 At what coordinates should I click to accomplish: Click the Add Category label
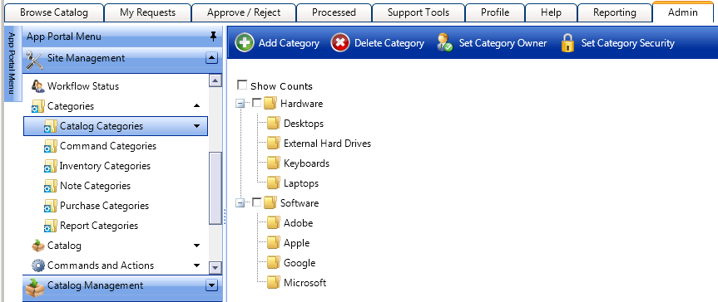point(289,43)
